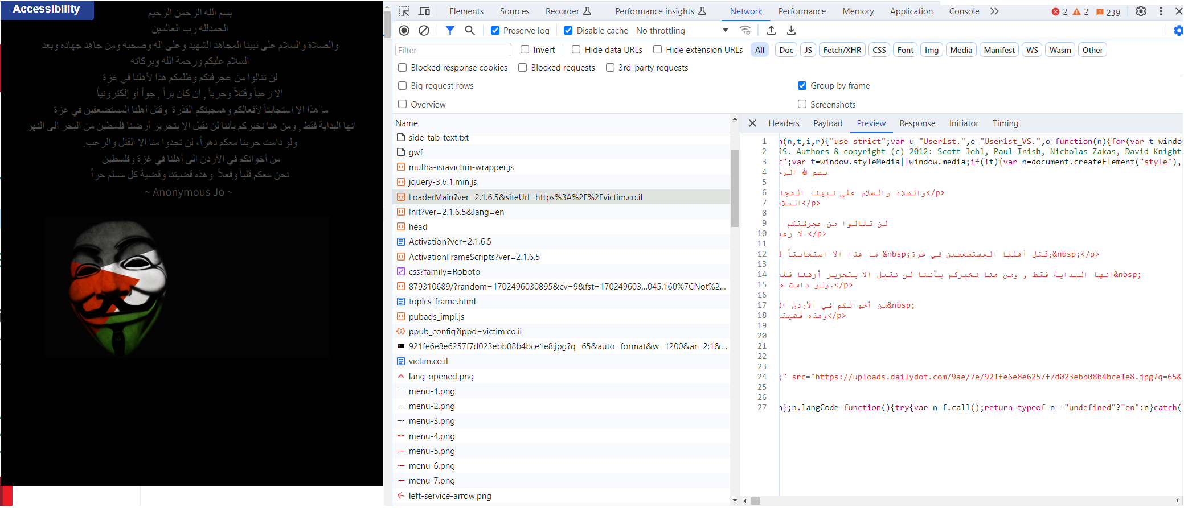The image size is (1184, 508).
Task: Open Performance insights tab
Action: click(661, 11)
